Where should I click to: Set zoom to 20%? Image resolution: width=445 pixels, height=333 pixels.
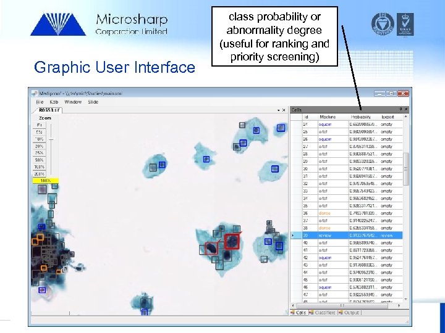[x=40, y=146]
